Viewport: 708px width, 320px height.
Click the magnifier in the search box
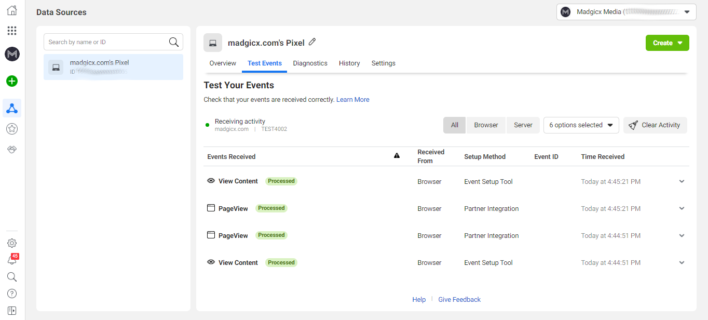click(x=174, y=42)
